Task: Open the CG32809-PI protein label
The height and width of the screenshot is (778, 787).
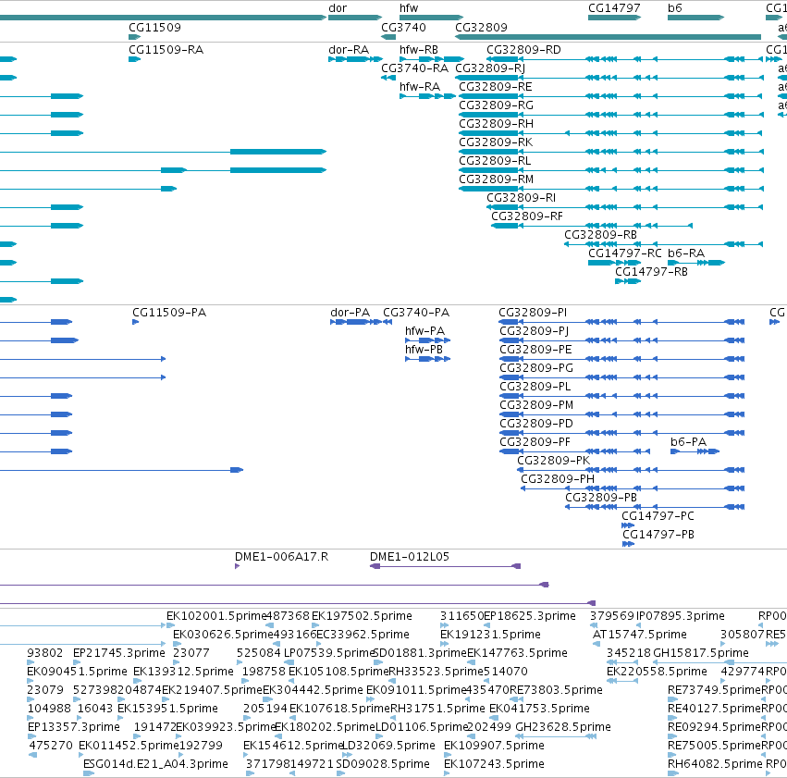Action: 533,313
